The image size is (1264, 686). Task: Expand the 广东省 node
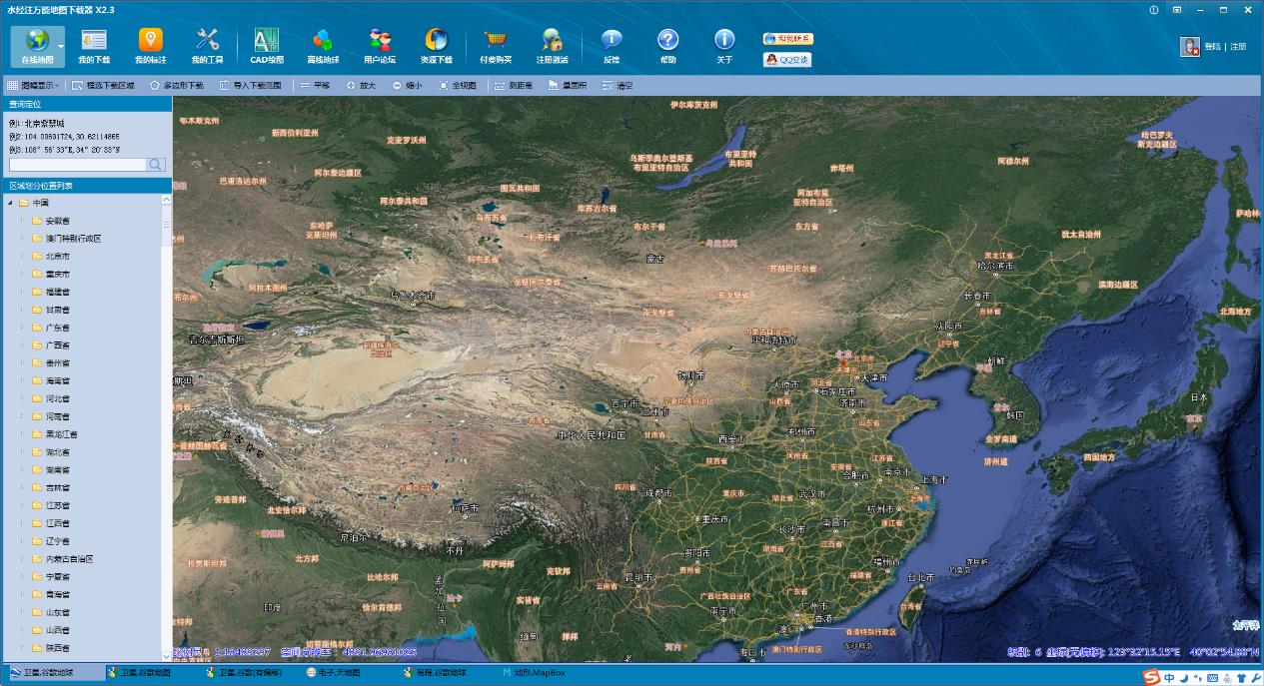point(24,328)
